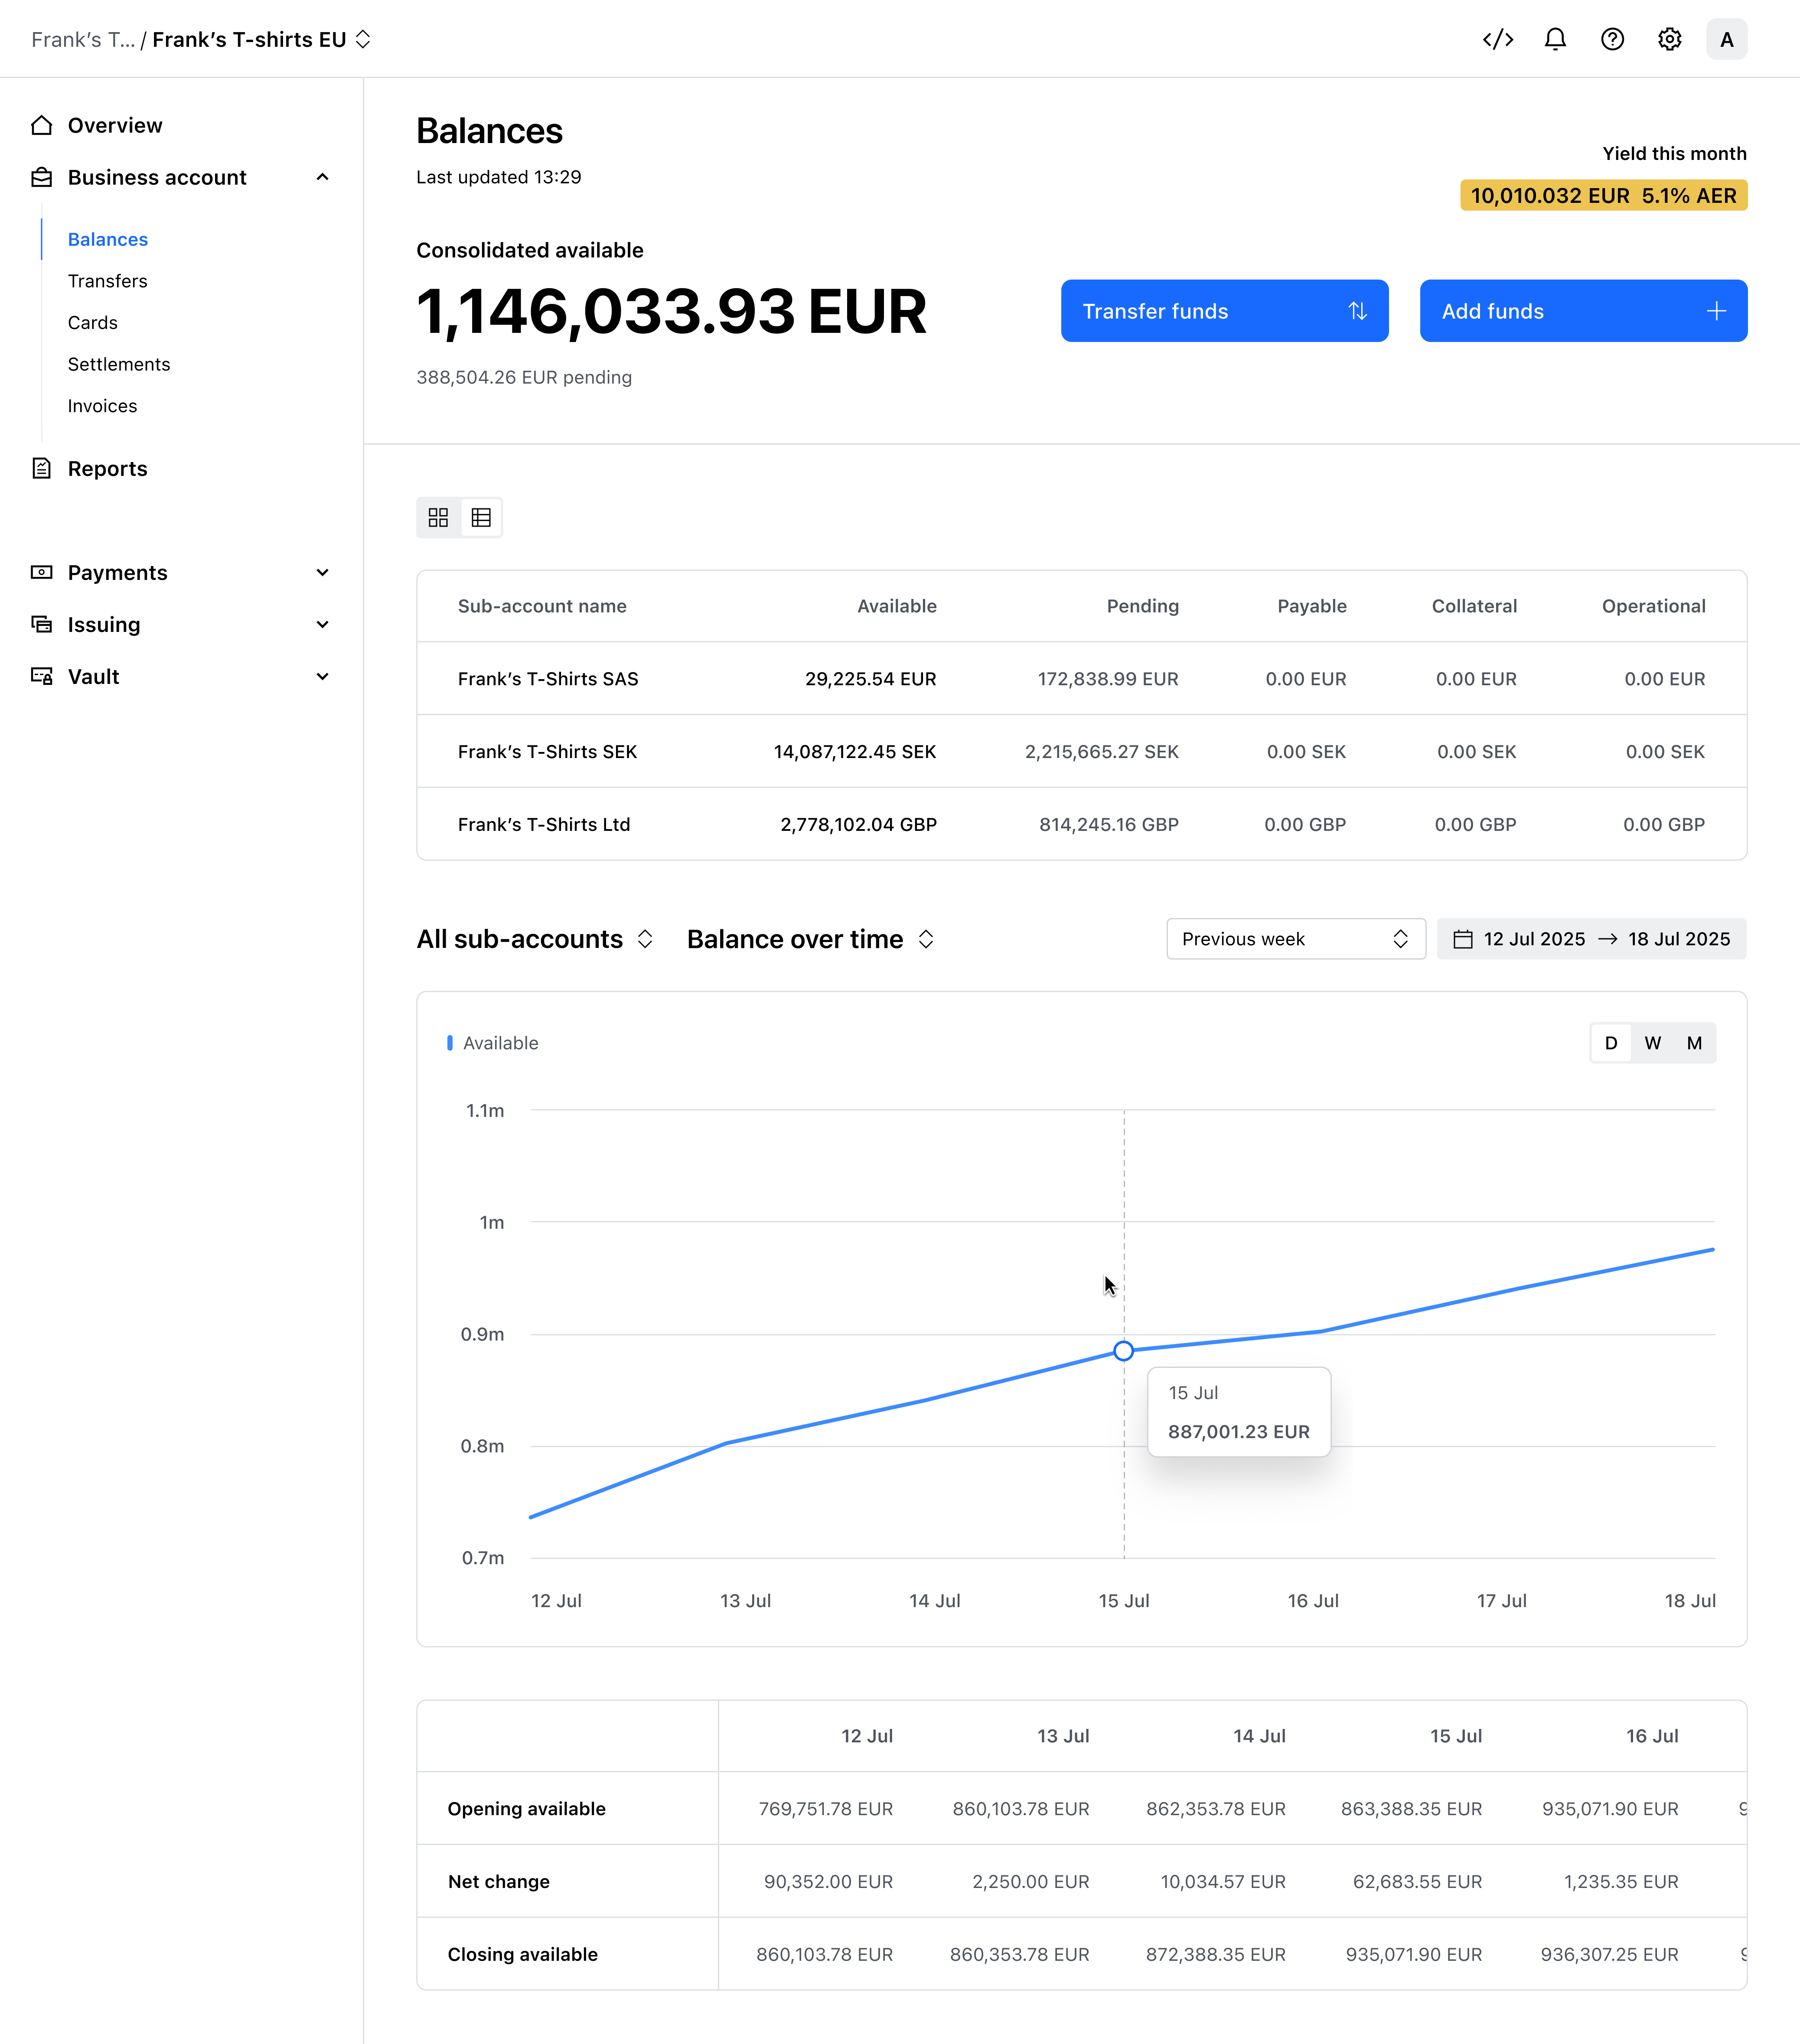Open the developer code icon
Screen dimensions: 1800x2044
[x=1498, y=39]
